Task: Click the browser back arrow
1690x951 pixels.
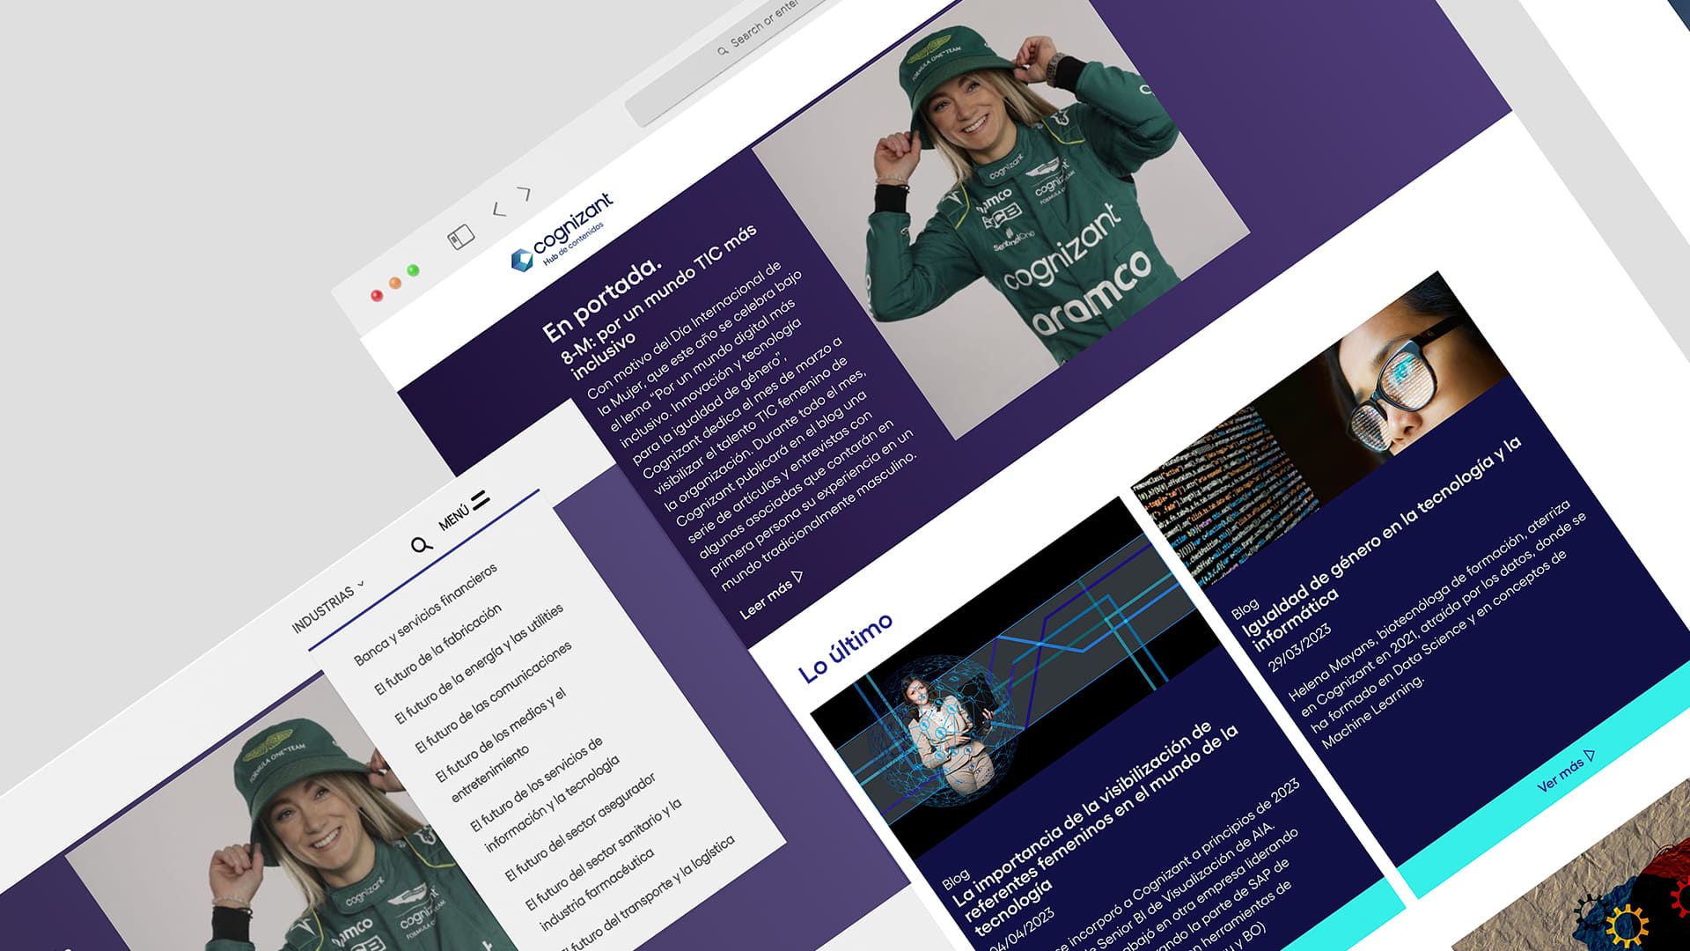Action: coord(499,210)
